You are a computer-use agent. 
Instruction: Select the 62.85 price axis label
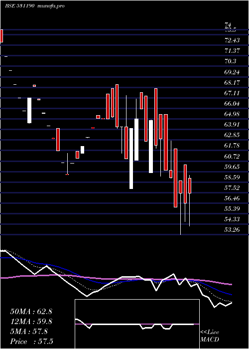[232, 135]
